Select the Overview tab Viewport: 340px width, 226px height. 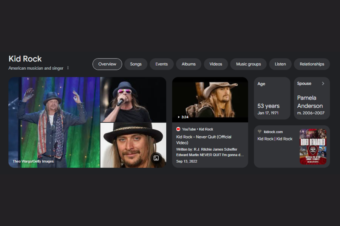click(x=107, y=64)
